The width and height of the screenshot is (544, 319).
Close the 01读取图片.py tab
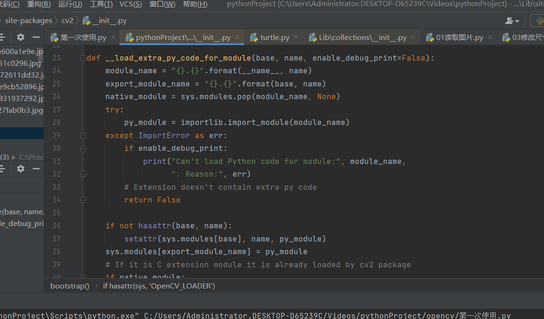coord(490,37)
